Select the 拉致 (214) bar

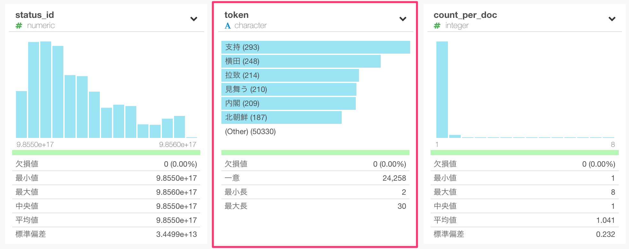tap(290, 75)
